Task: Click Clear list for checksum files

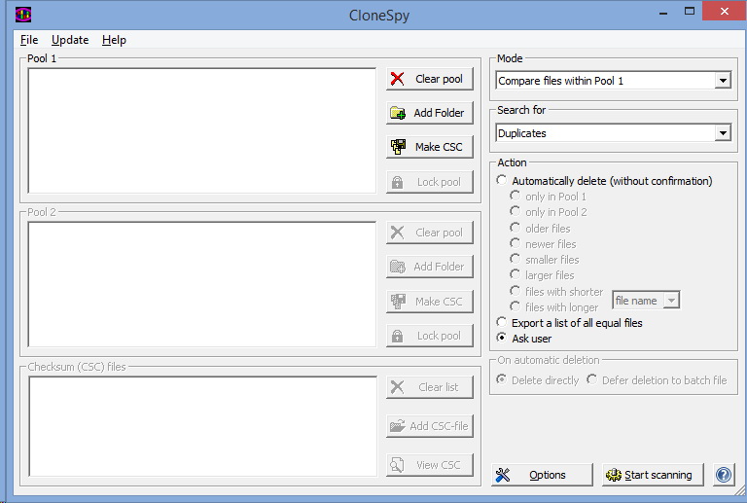Action: [x=430, y=387]
